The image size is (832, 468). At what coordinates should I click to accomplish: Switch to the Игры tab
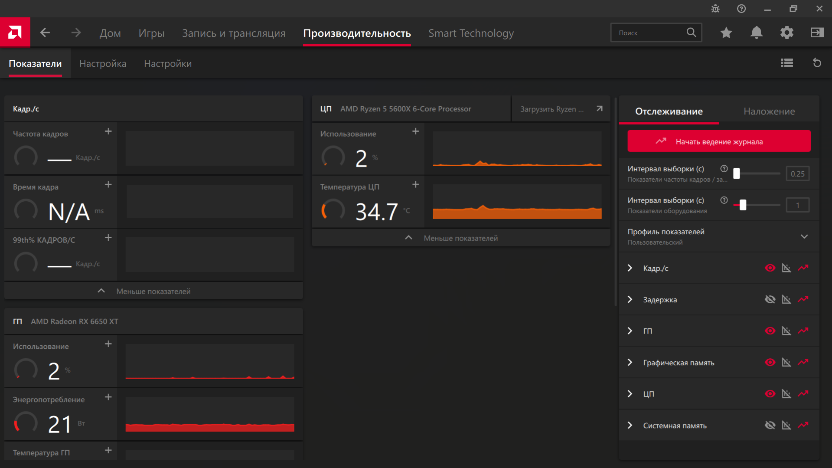tap(151, 33)
